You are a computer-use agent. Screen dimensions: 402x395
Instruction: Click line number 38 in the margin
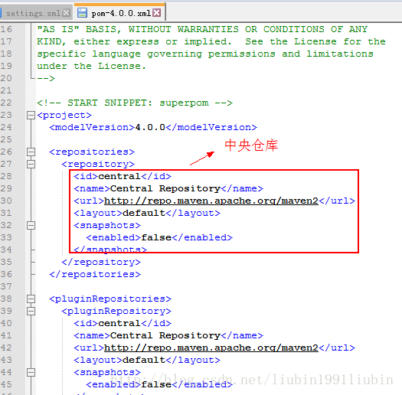coord(6,299)
